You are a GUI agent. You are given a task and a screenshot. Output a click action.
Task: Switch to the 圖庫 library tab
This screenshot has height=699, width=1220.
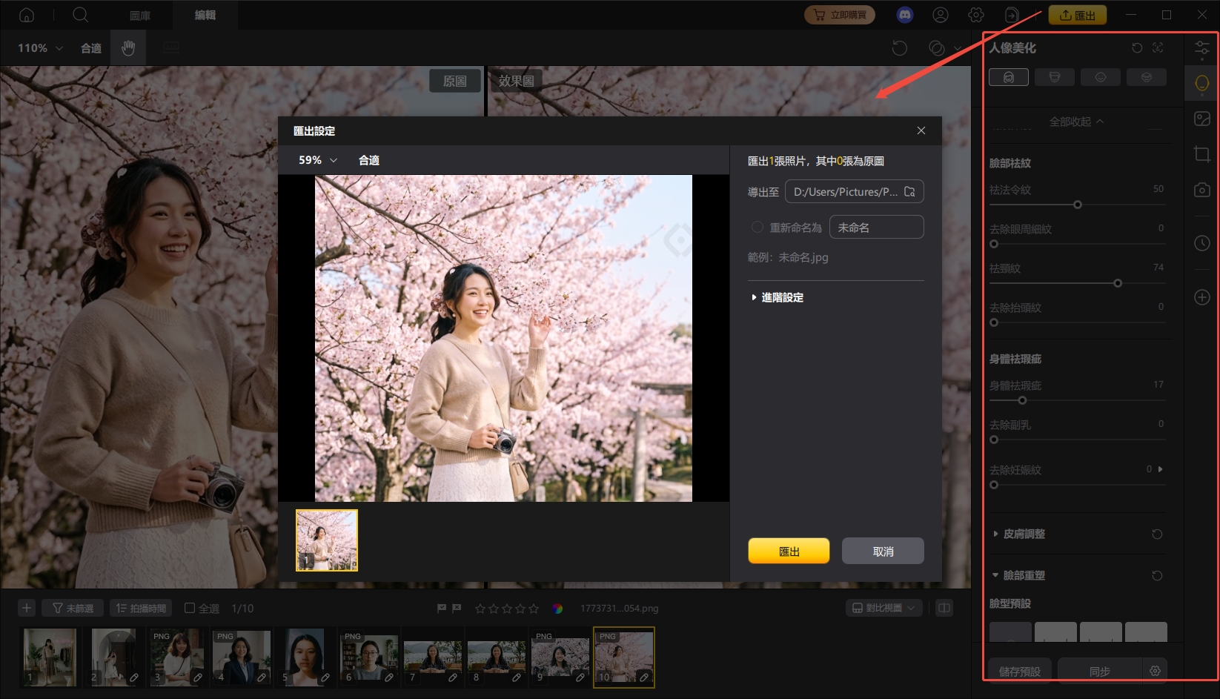tap(140, 15)
